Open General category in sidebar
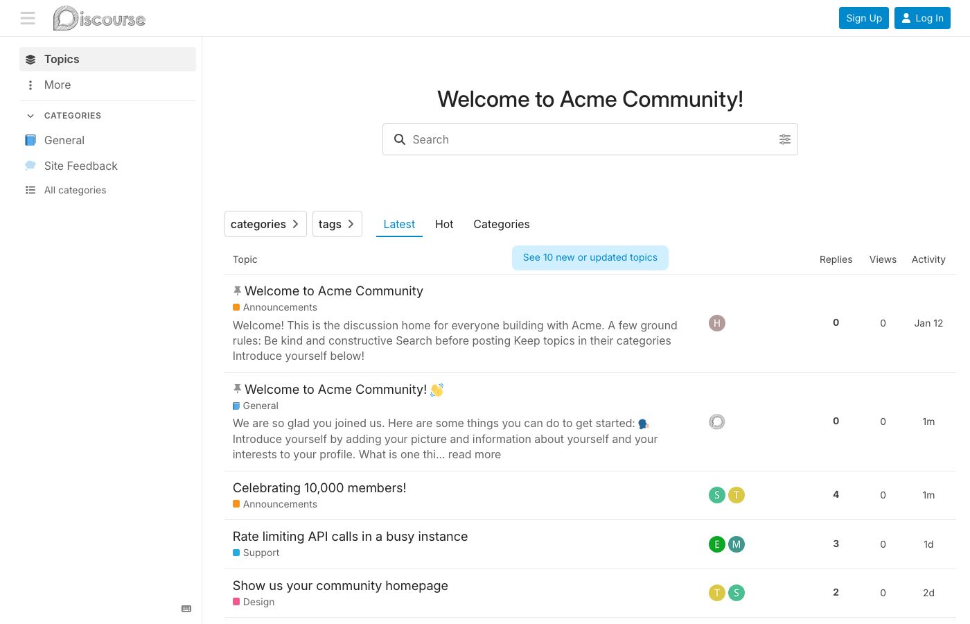 (107, 140)
